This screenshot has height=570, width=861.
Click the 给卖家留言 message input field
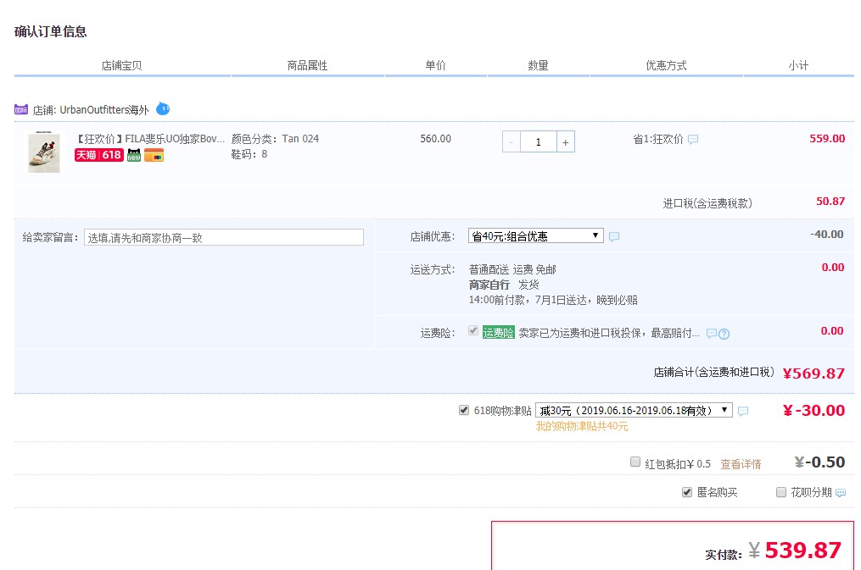(x=223, y=237)
